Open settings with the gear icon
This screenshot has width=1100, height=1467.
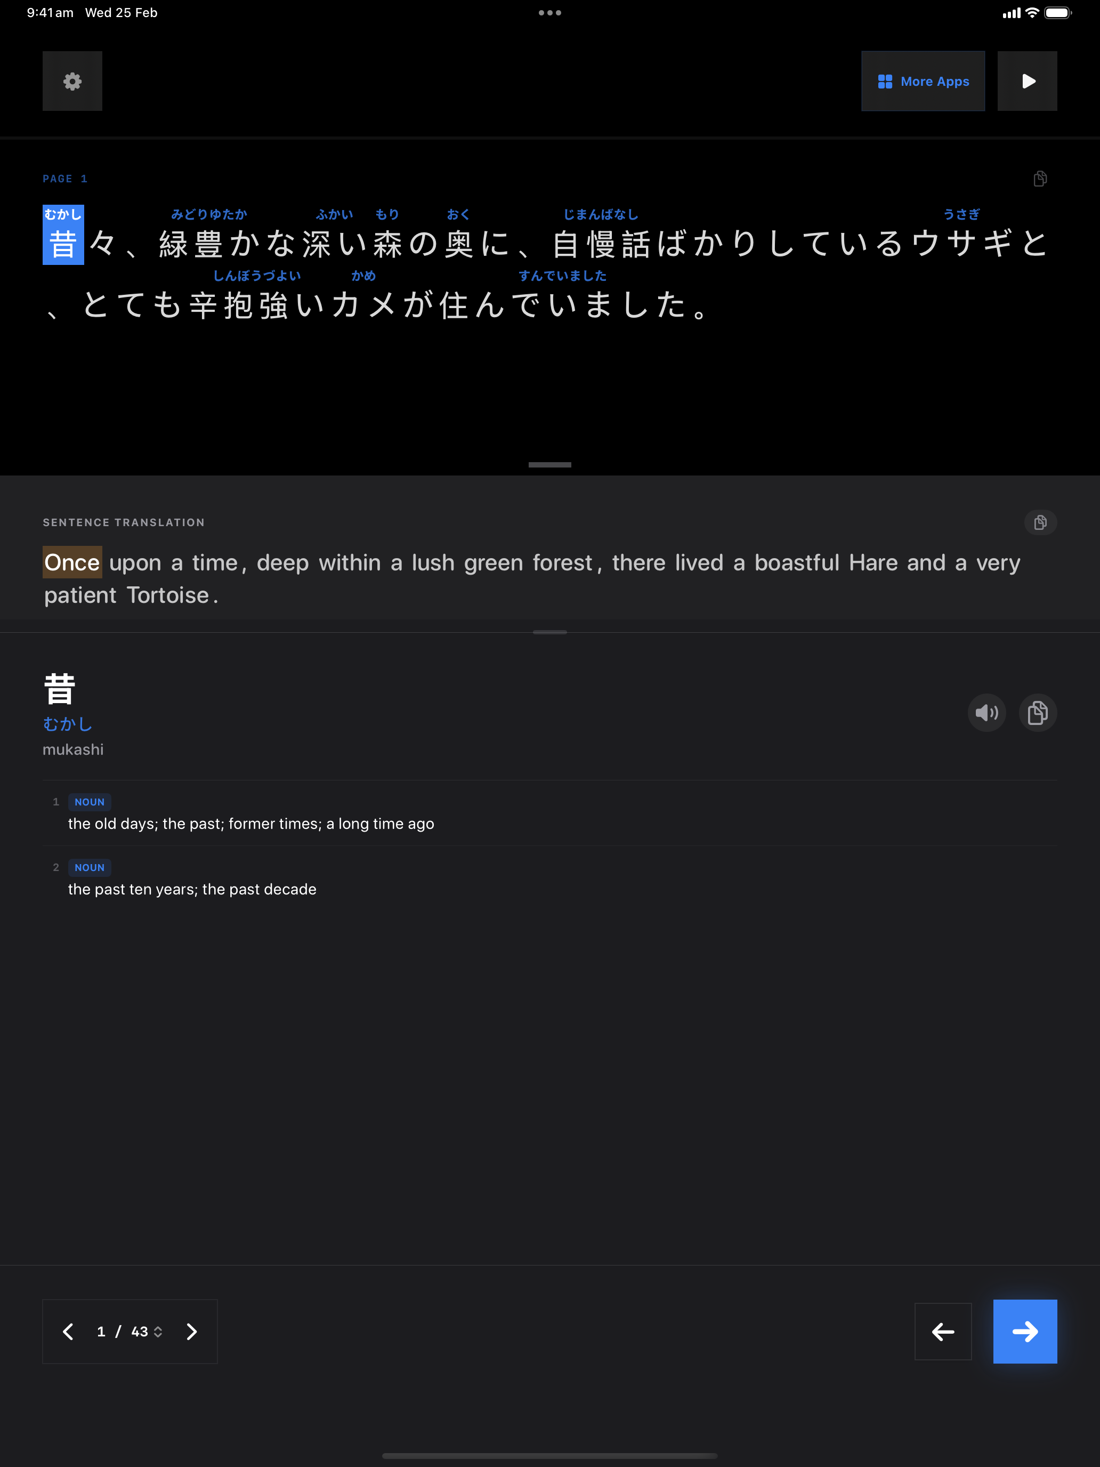(72, 81)
